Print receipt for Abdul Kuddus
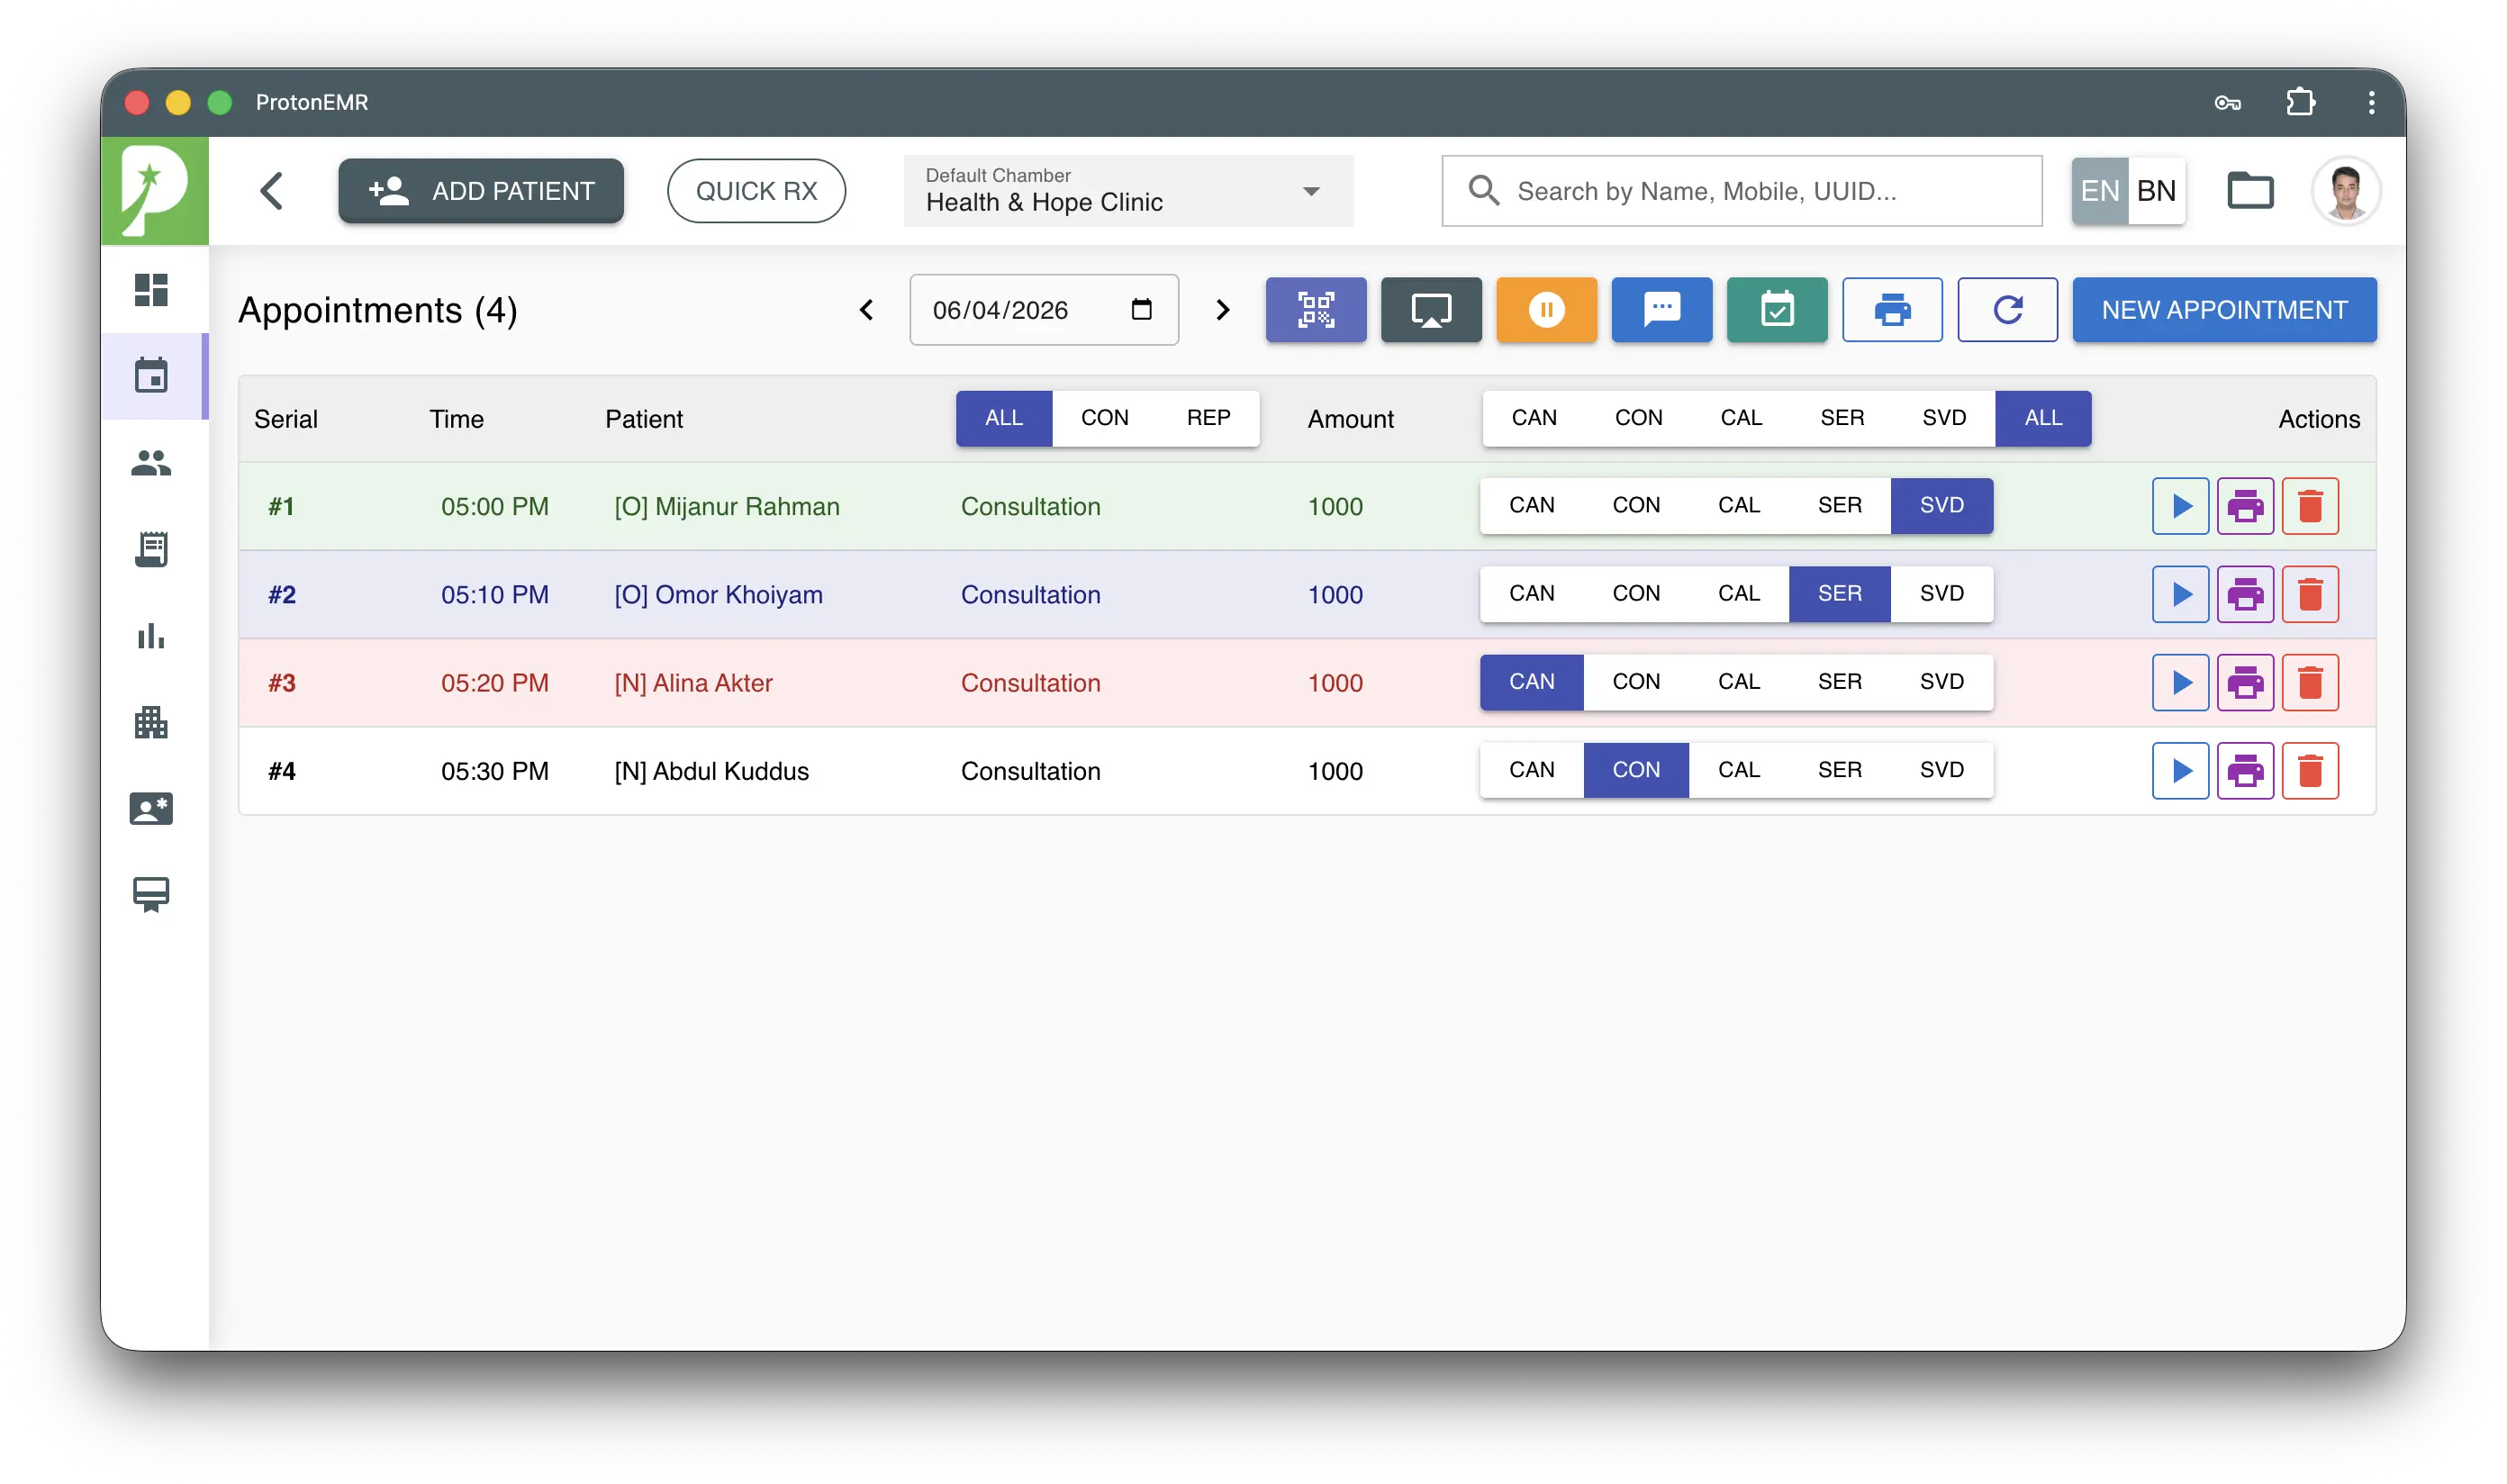 (2245, 771)
